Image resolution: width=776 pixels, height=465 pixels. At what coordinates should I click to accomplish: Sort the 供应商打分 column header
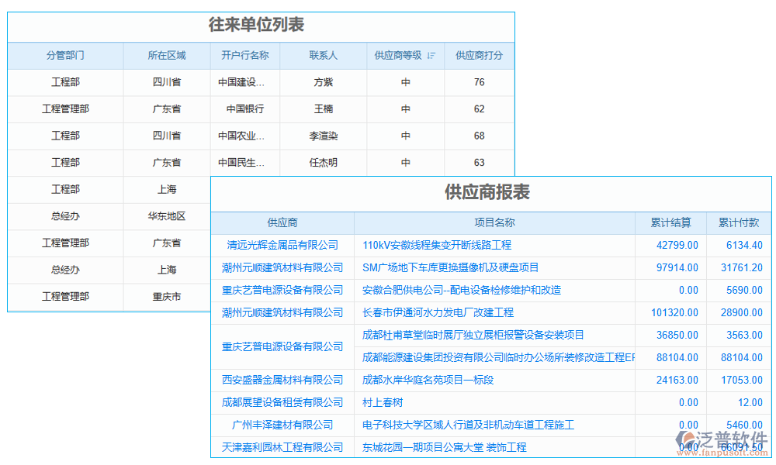pyautogui.click(x=479, y=55)
